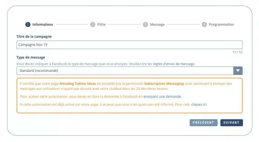Viewport: 259px width, 142px height.
Task: Click the Type de message label
Action: (31, 57)
